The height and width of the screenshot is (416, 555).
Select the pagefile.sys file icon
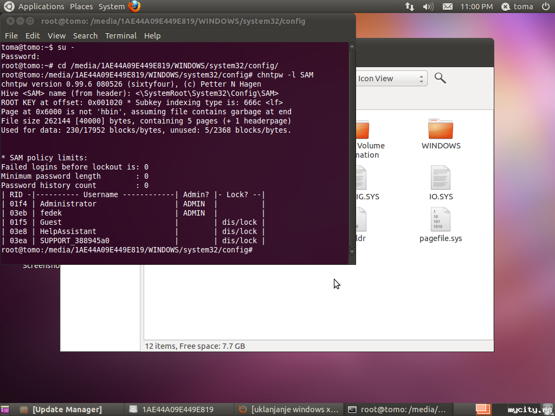click(441, 219)
